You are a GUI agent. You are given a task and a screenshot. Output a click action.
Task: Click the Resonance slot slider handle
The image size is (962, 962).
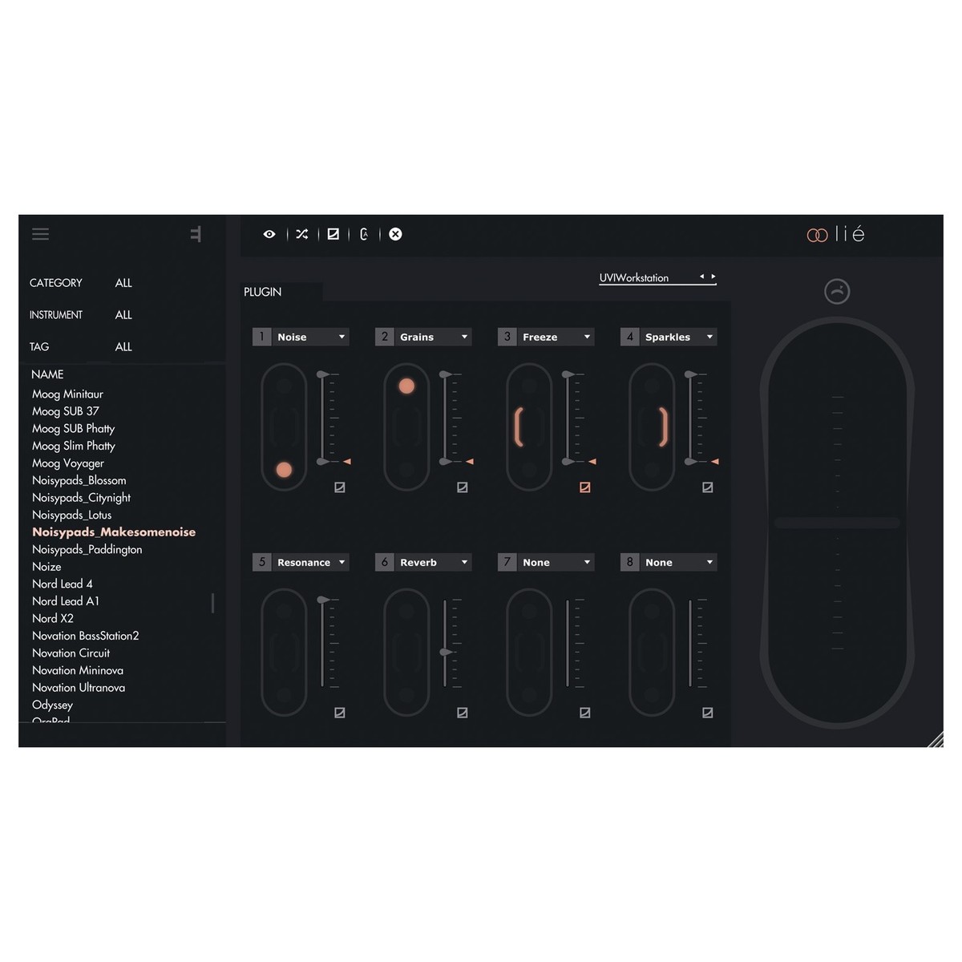(x=322, y=600)
